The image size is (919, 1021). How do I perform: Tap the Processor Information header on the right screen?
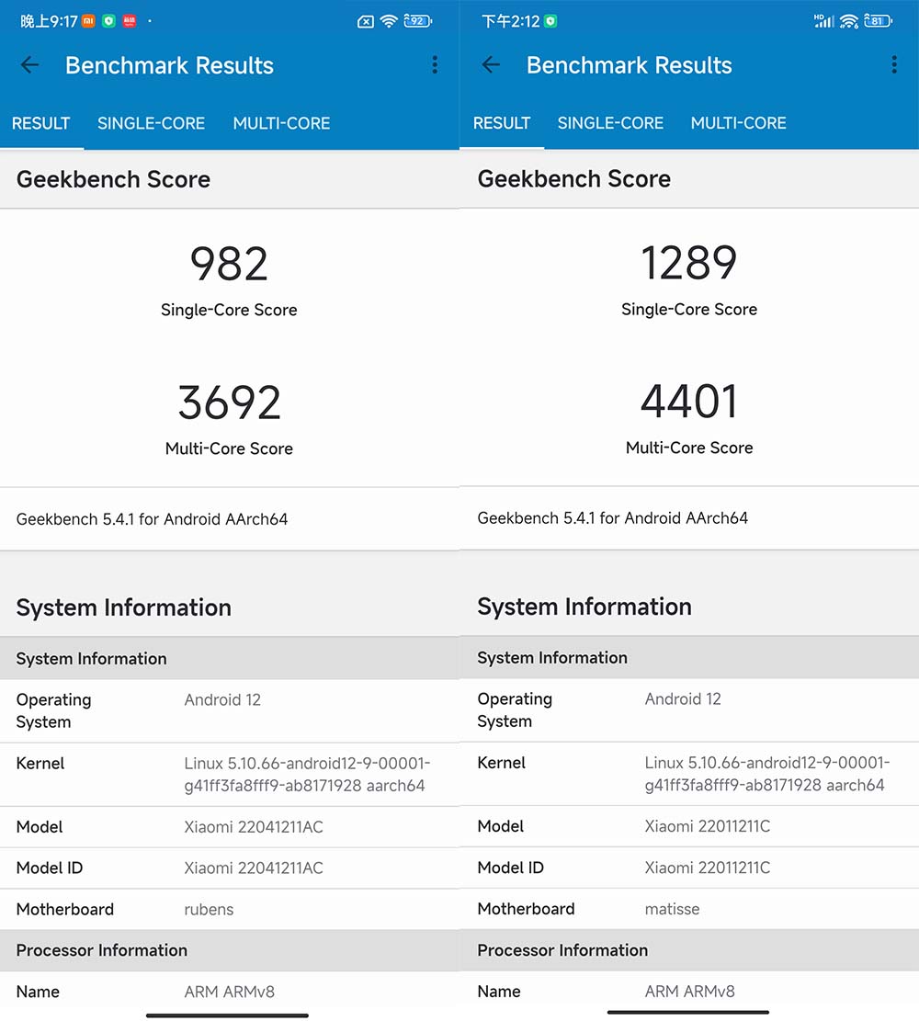[x=562, y=950]
